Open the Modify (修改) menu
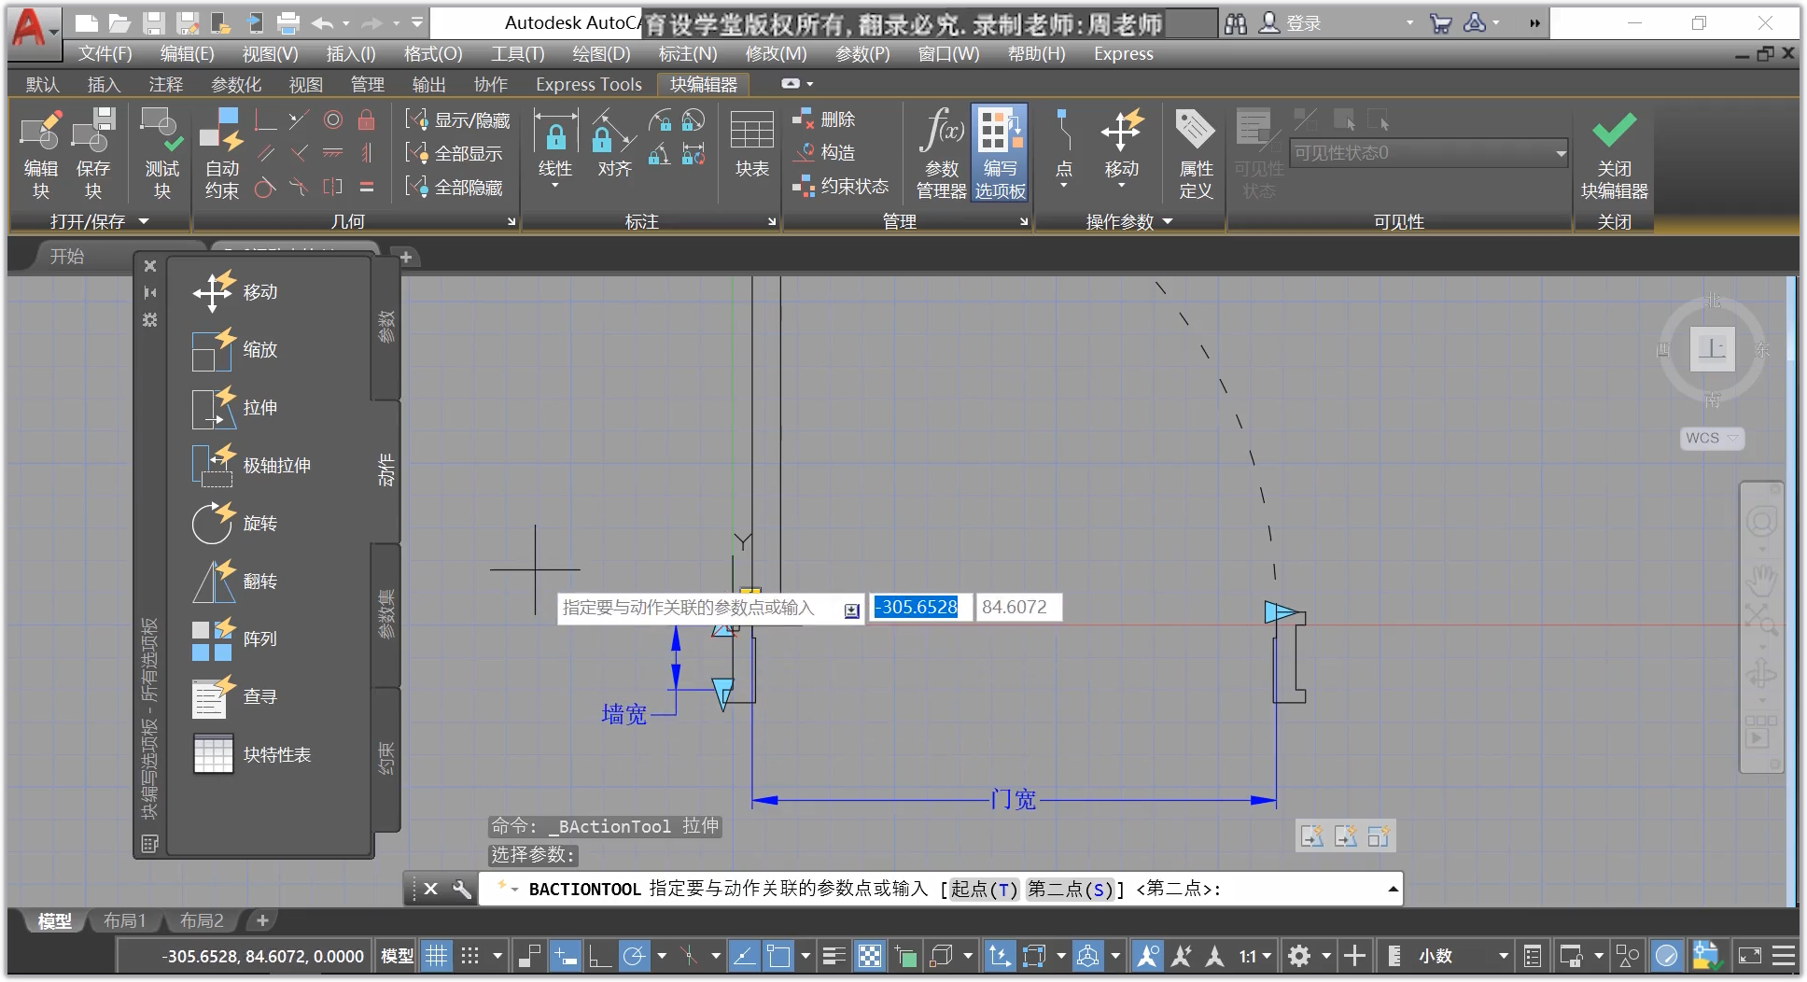Viewport: 1807px width, 982px height. 776,54
